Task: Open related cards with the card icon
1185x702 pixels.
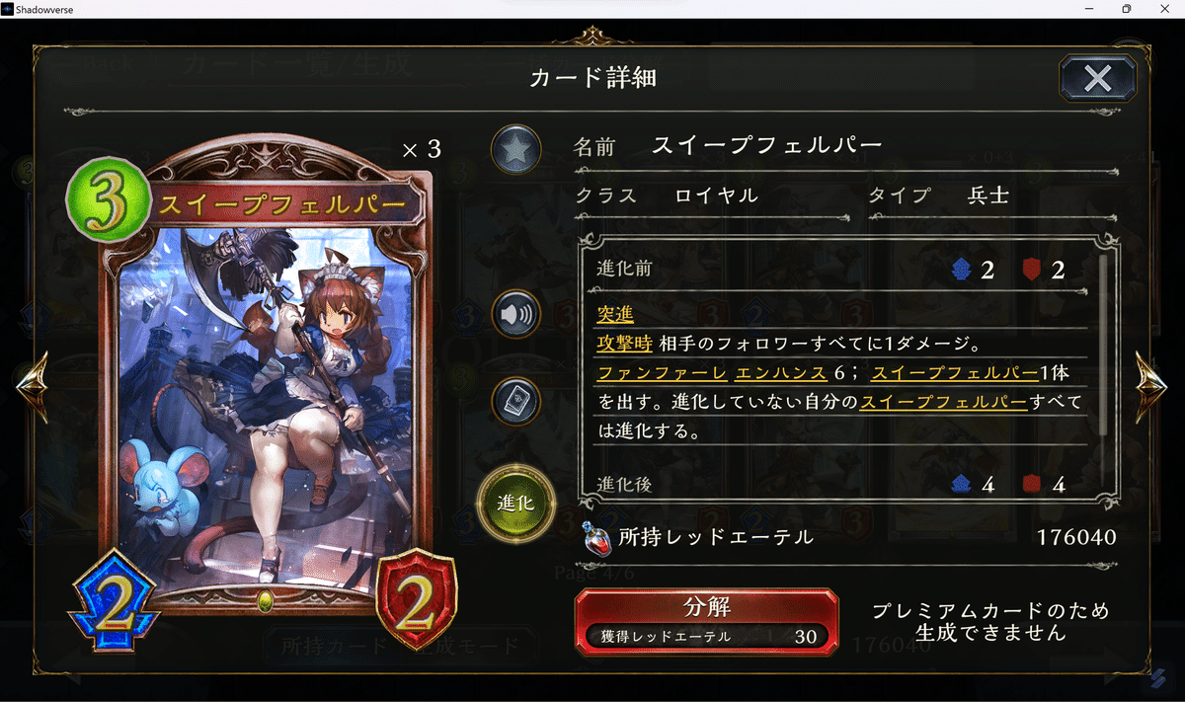Action: [517, 403]
